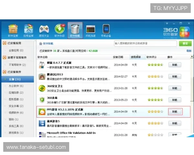
Task: Click the 2013-05-23 install date cell
Action: point(121,100)
